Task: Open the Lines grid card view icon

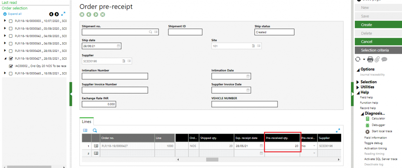Action: click(85, 130)
